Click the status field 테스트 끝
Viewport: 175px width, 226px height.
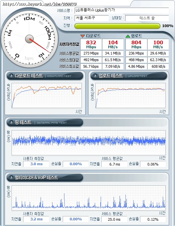tap(147, 18)
